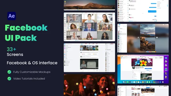Click the Facebook UI Pack heading
The width and height of the screenshot is (171, 96).
coord(26,33)
